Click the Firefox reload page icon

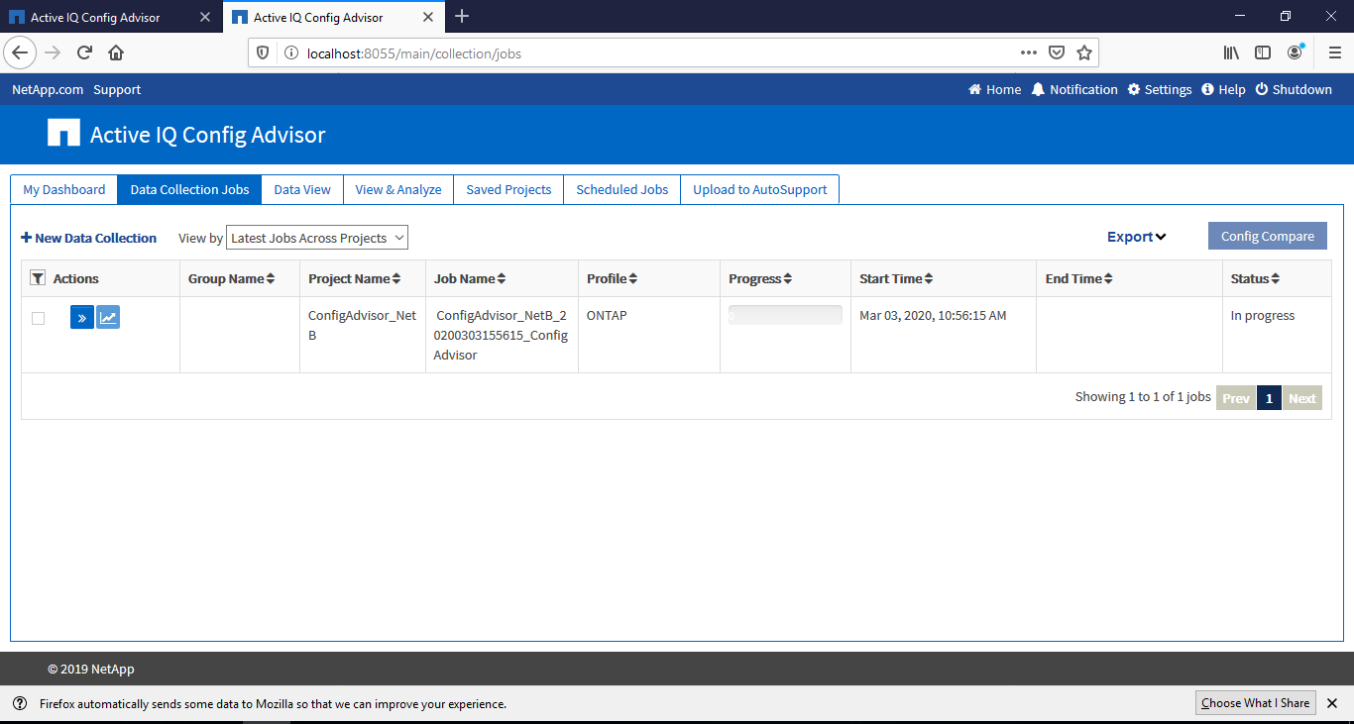click(x=84, y=52)
